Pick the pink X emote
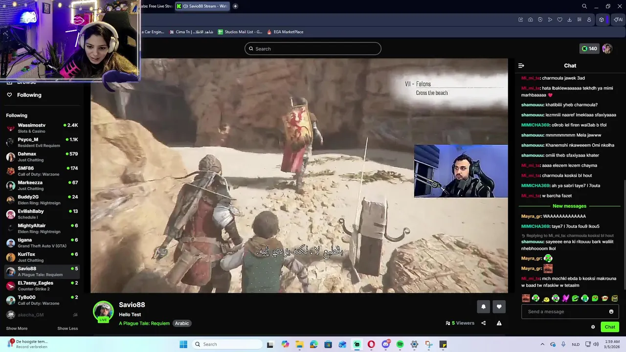Screen dimensions: 626x352 click(x=565, y=298)
